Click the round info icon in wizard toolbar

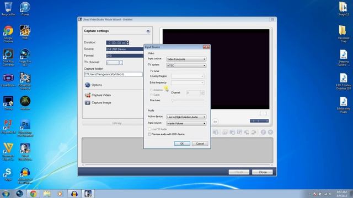[x=263, y=132]
